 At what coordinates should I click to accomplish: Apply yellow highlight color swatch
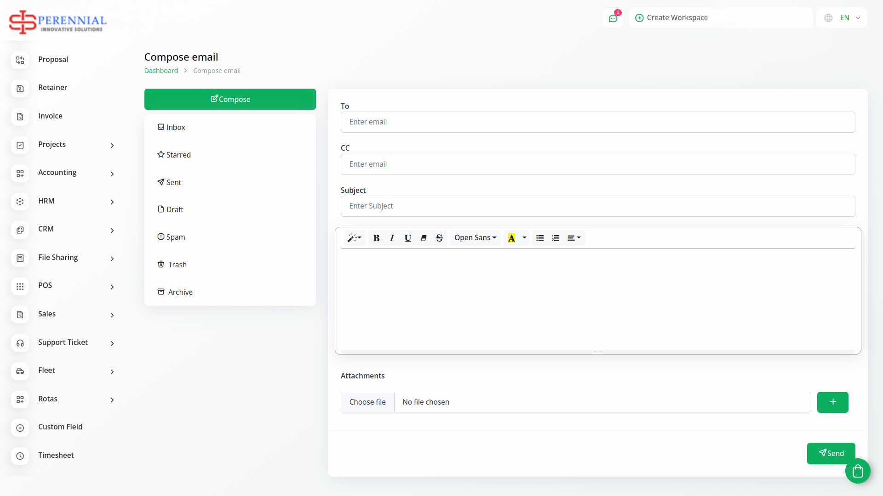(511, 238)
